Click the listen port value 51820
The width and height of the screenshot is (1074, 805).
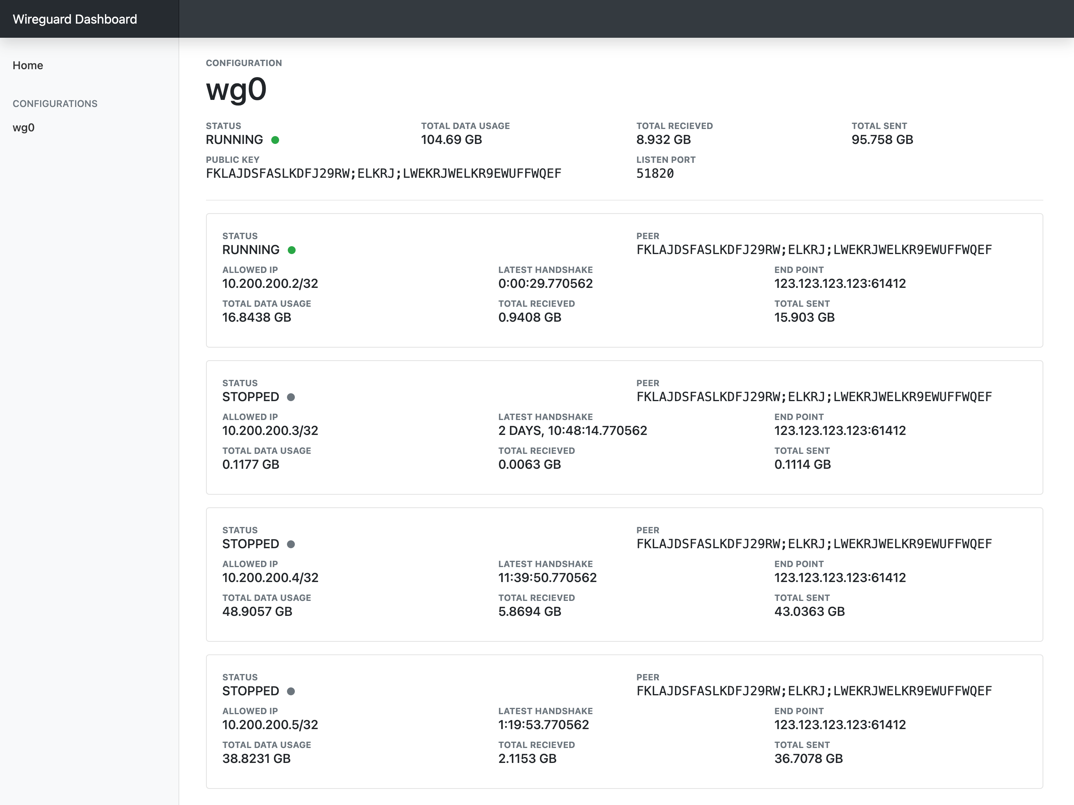click(x=655, y=173)
